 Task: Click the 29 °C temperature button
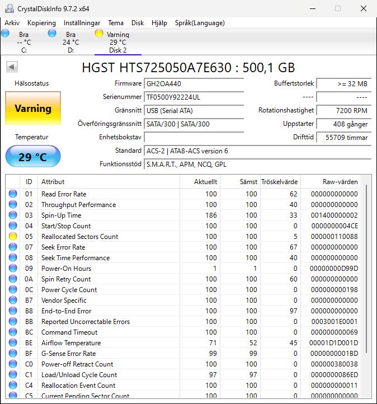33,157
